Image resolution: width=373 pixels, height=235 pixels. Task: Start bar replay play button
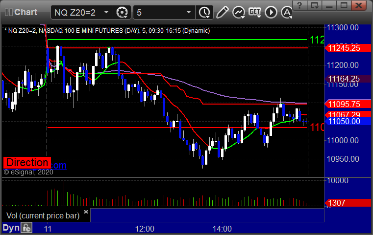(271, 12)
